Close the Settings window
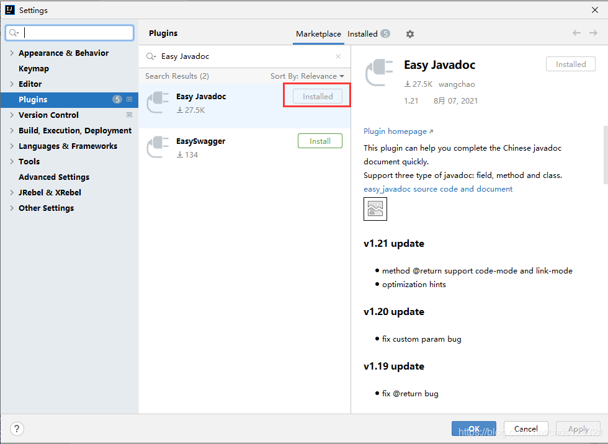The width and height of the screenshot is (608, 444). pyautogui.click(x=595, y=10)
